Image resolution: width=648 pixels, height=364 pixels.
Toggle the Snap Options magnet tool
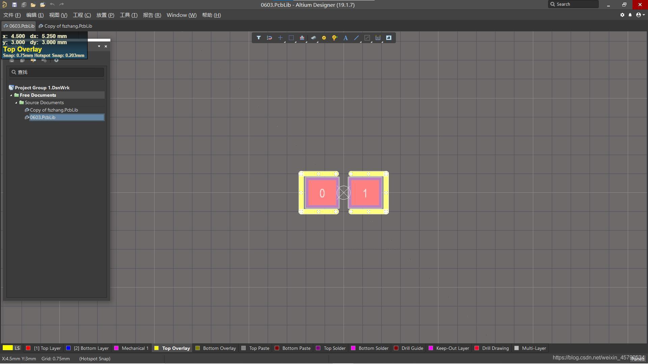pos(269,38)
